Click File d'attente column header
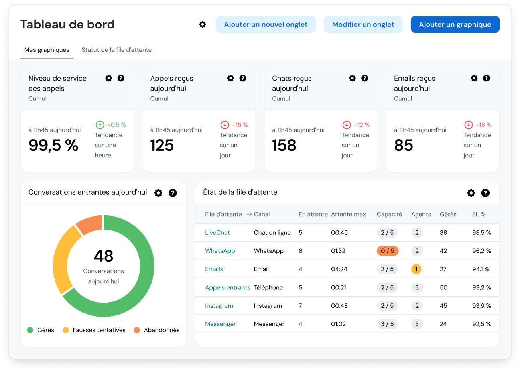The image size is (520, 372). [223, 214]
